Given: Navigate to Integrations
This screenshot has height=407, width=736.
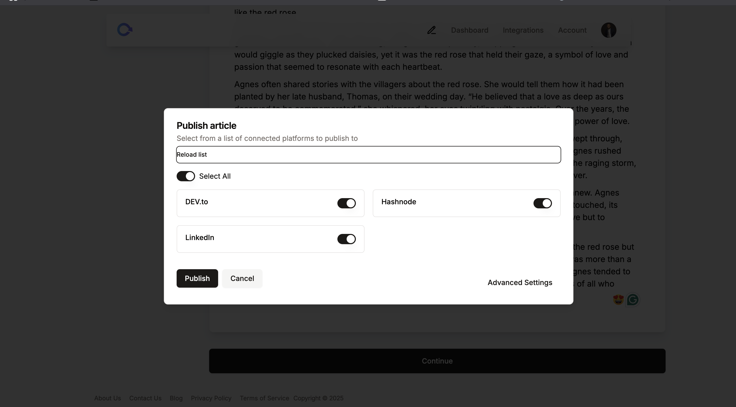Looking at the screenshot, I should 523,30.
